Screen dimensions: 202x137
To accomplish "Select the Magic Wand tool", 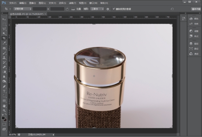I will [x=4, y=34].
